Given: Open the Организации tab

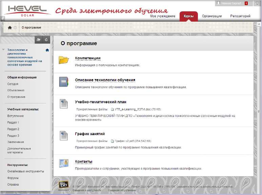Looking at the screenshot, I should point(212,16).
